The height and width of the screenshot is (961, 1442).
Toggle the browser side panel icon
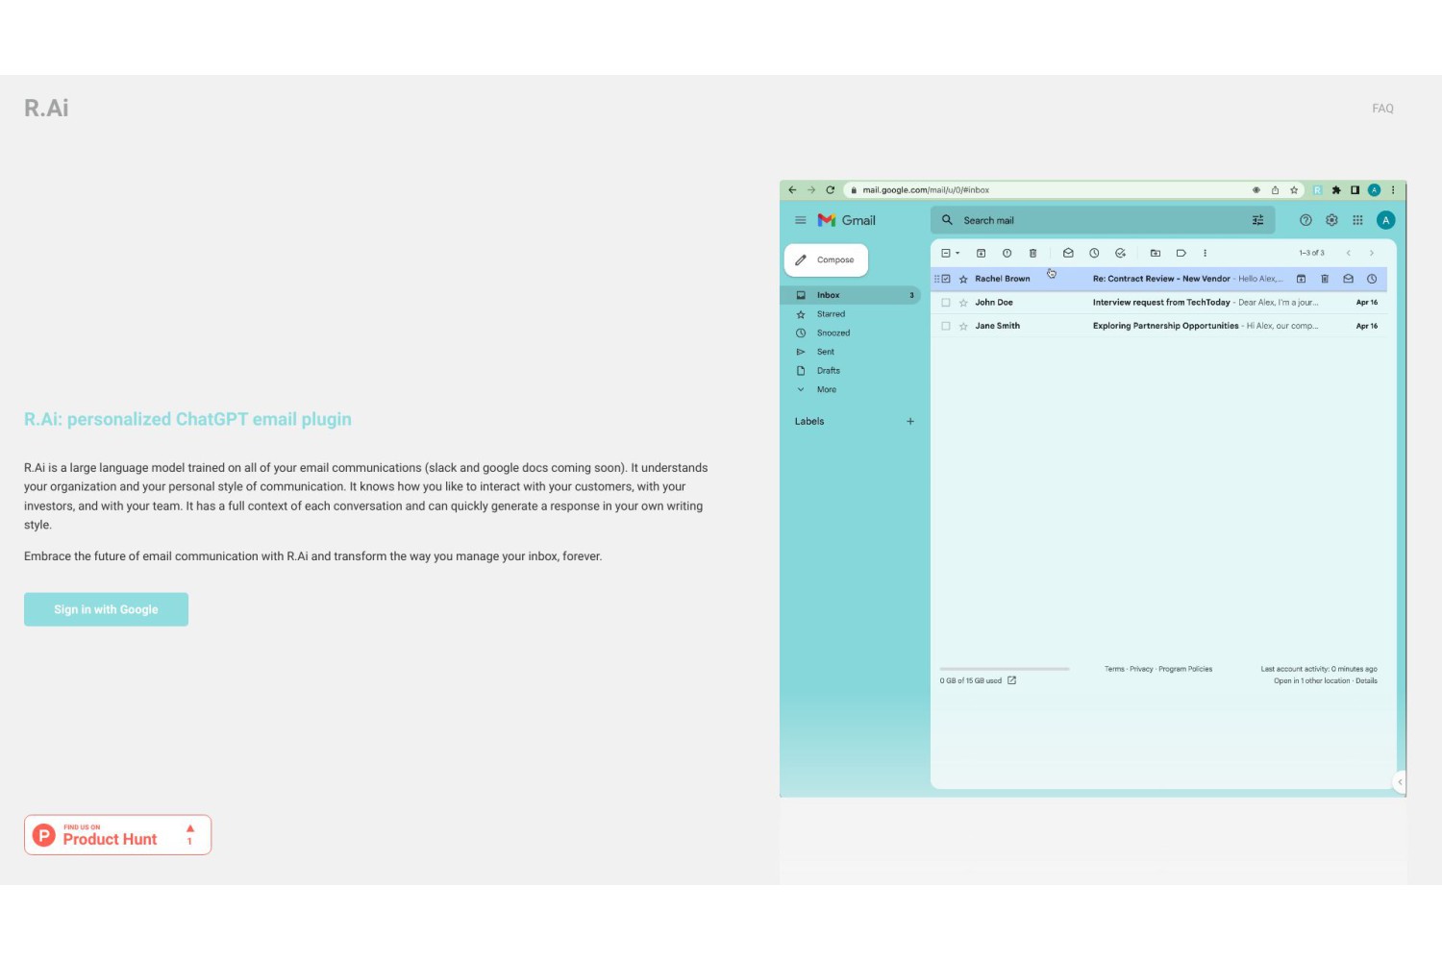click(1355, 190)
